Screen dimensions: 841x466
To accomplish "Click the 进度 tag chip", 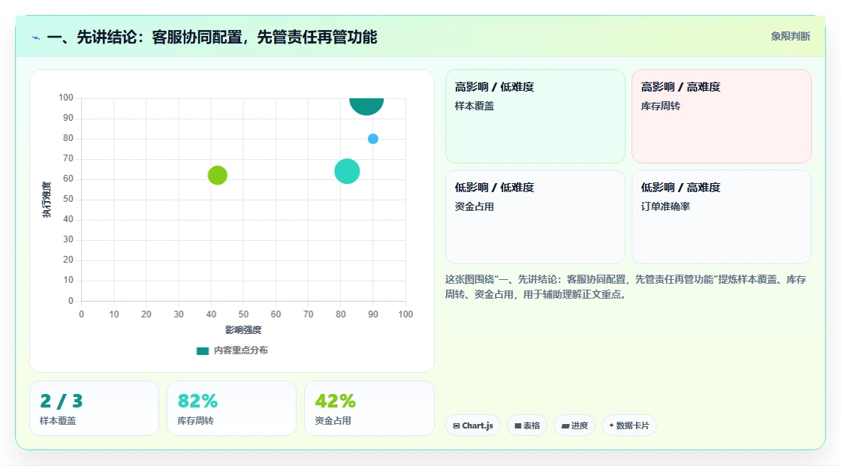I will pos(574,425).
